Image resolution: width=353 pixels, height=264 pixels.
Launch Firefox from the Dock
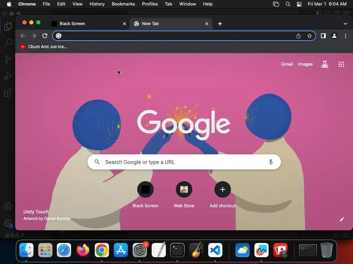pyautogui.click(x=83, y=250)
